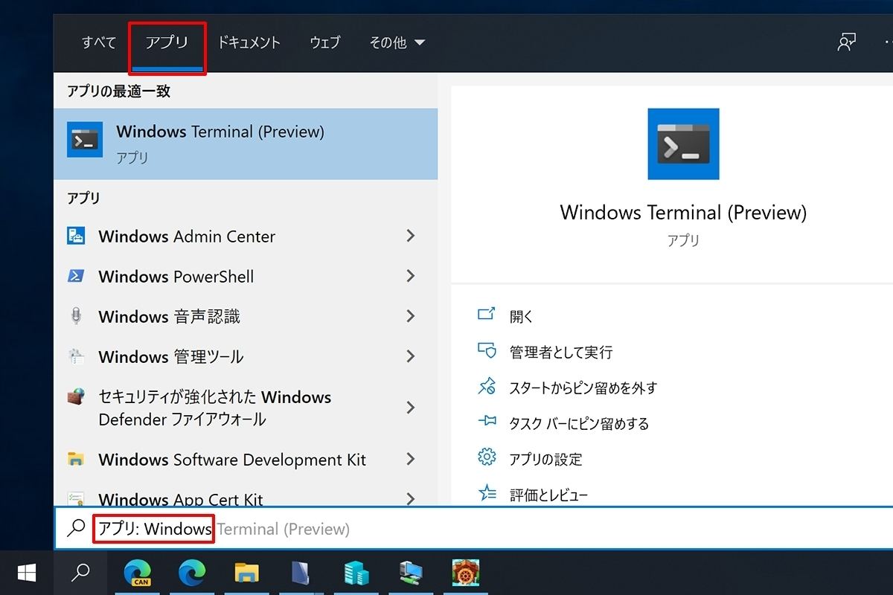Select the Windows Admin Center result text
The image size is (893, 595).
(x=187, y=237)
